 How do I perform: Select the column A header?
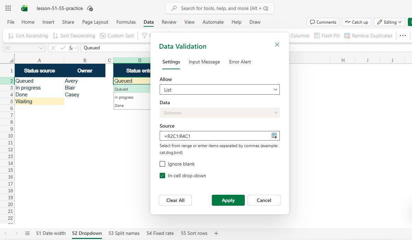[39, 60]
